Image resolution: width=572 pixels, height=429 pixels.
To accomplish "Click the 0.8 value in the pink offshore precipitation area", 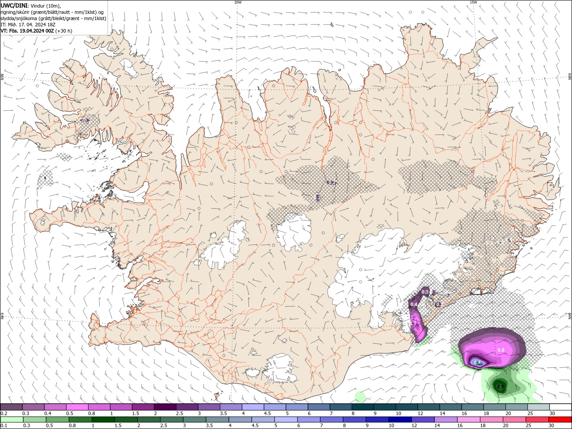I will [x=500, y=350].
